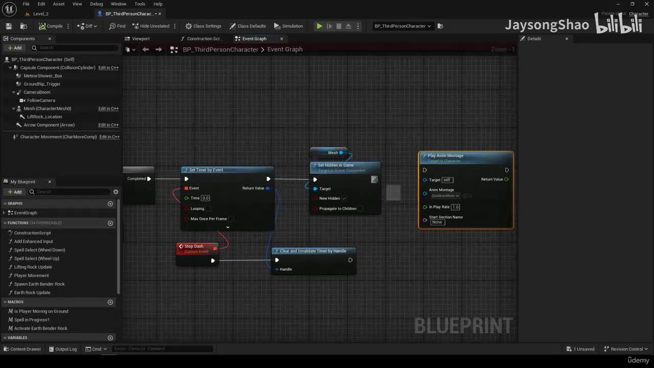Open the Compile options menu dots

(x=68, y=26)
